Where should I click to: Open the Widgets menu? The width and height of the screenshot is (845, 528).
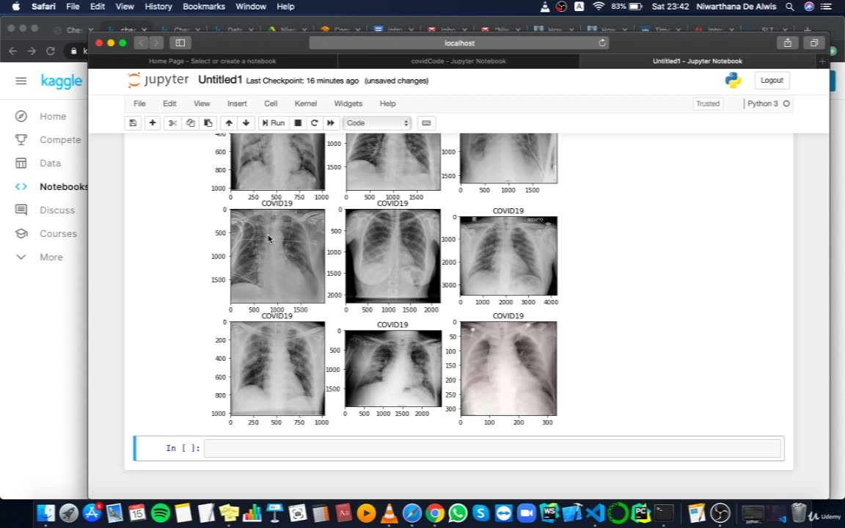348,103
